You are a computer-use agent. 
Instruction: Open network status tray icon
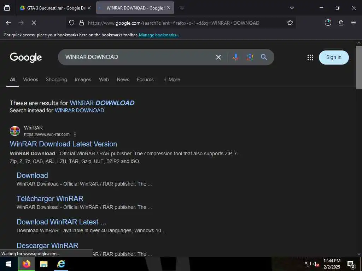[308, 264]
